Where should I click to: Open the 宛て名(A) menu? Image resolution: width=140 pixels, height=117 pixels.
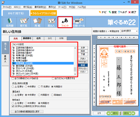point(28,7)
